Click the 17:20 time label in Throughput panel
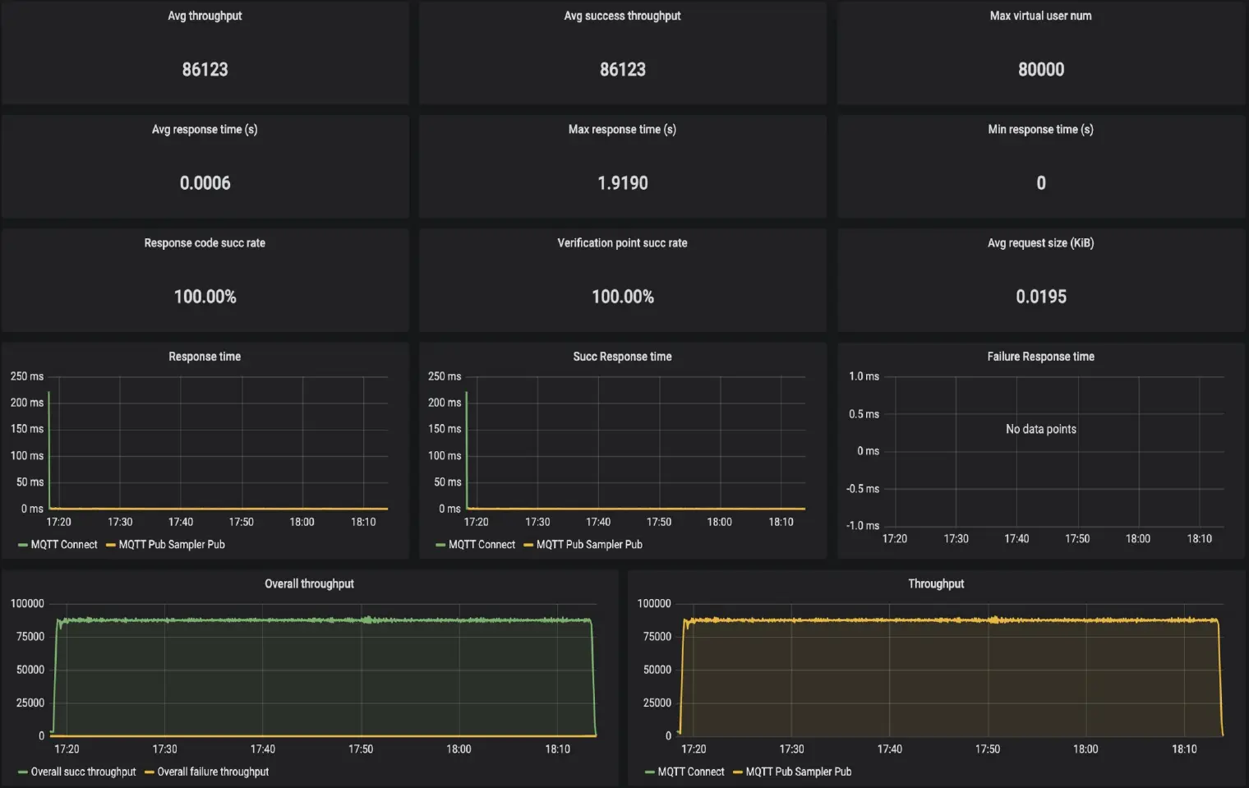The width and height of the screenshot is (1249, 788). (694, 749)
